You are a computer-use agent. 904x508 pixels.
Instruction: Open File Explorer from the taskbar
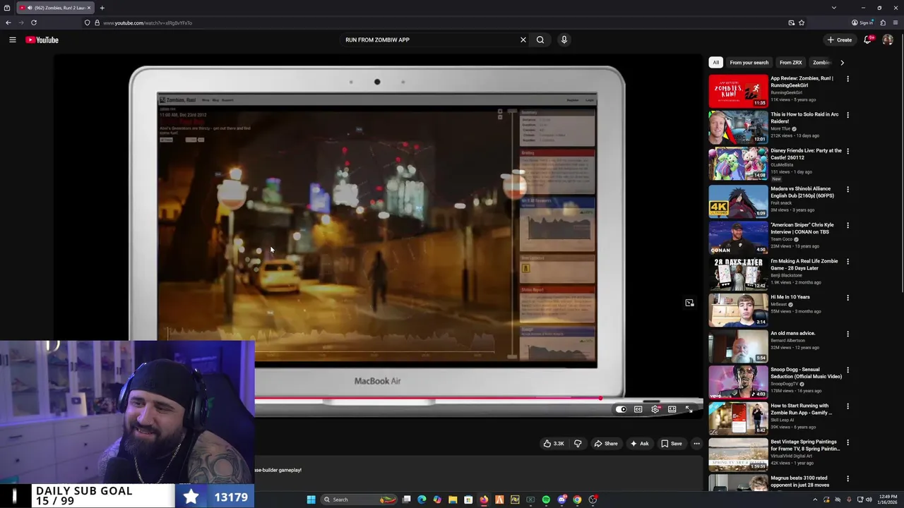[x=453, y=500]
